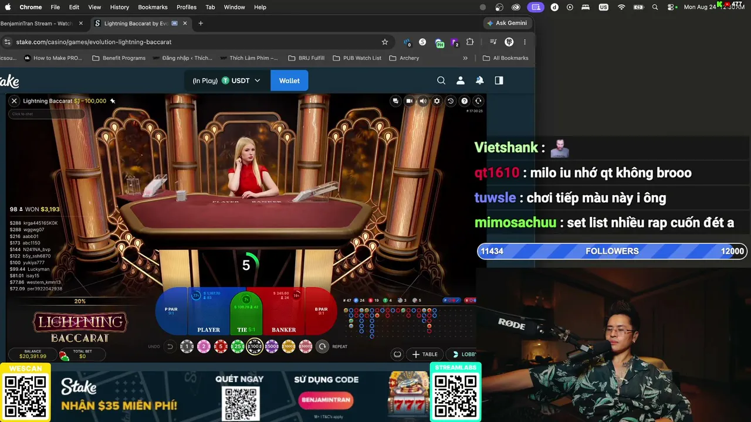The image size is (751, 422).
Task: Open the macOS Wi-Fi status icon
Action: click(621, 7)
